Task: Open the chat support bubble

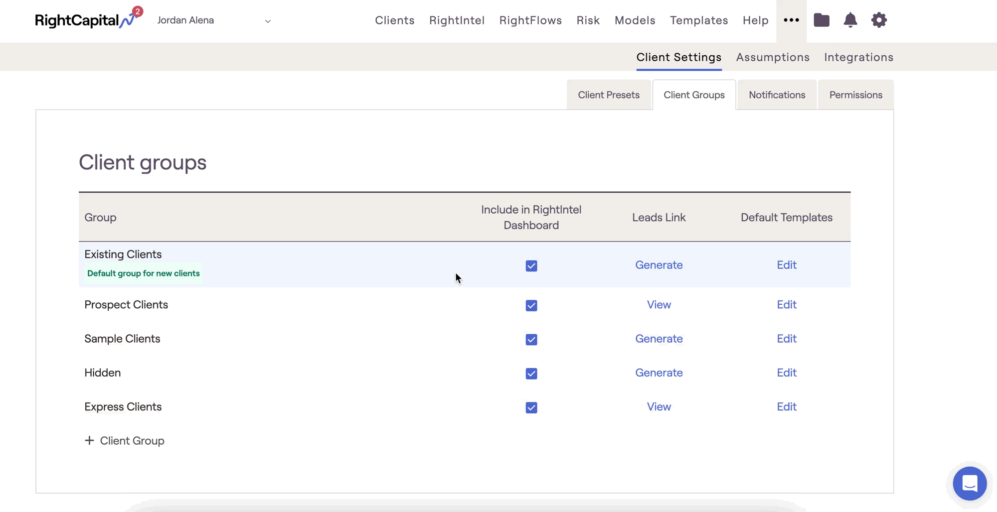Action: 970,483
